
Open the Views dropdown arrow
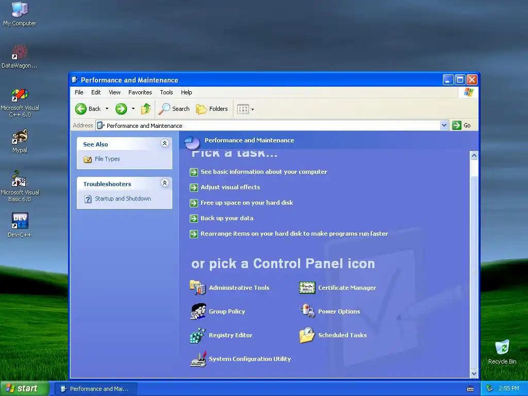(x=253, y=109)
